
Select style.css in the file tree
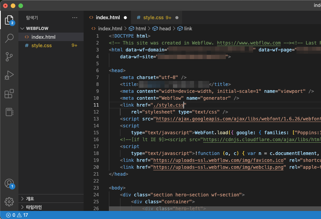coord(51,45)
